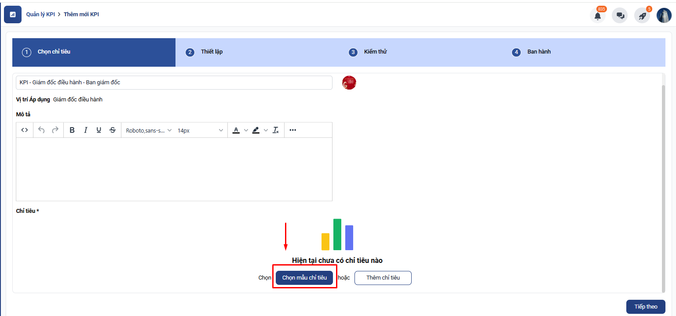
Task: Open the notifications bell icon
Action: tap(597, 16)
